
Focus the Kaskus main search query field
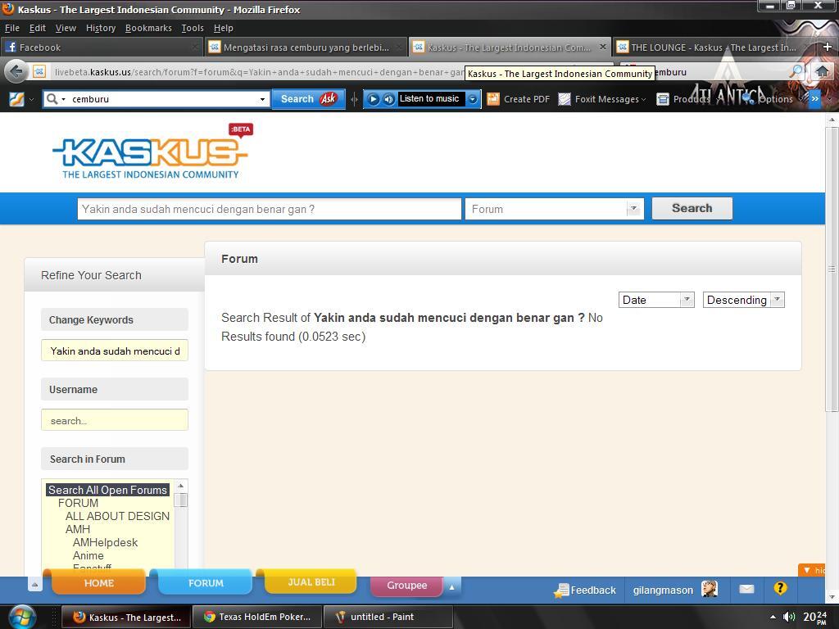click(269, 209)
